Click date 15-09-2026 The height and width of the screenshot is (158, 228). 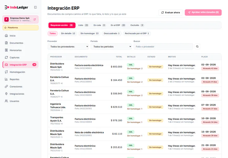208,132
